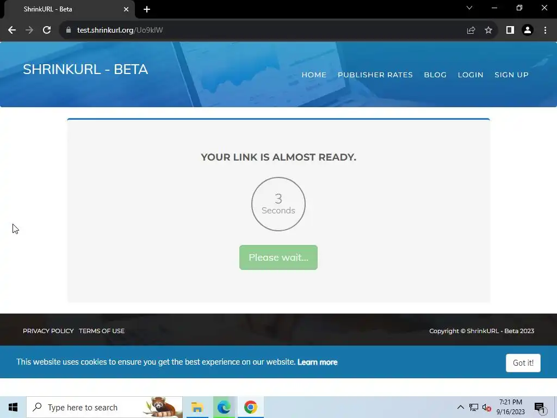The image size is (557, 418).
Task: Click the Chrome taskbar icon
Action: [x=250, y=407]
